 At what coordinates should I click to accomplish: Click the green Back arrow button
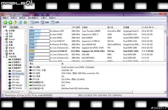[5, 23]
